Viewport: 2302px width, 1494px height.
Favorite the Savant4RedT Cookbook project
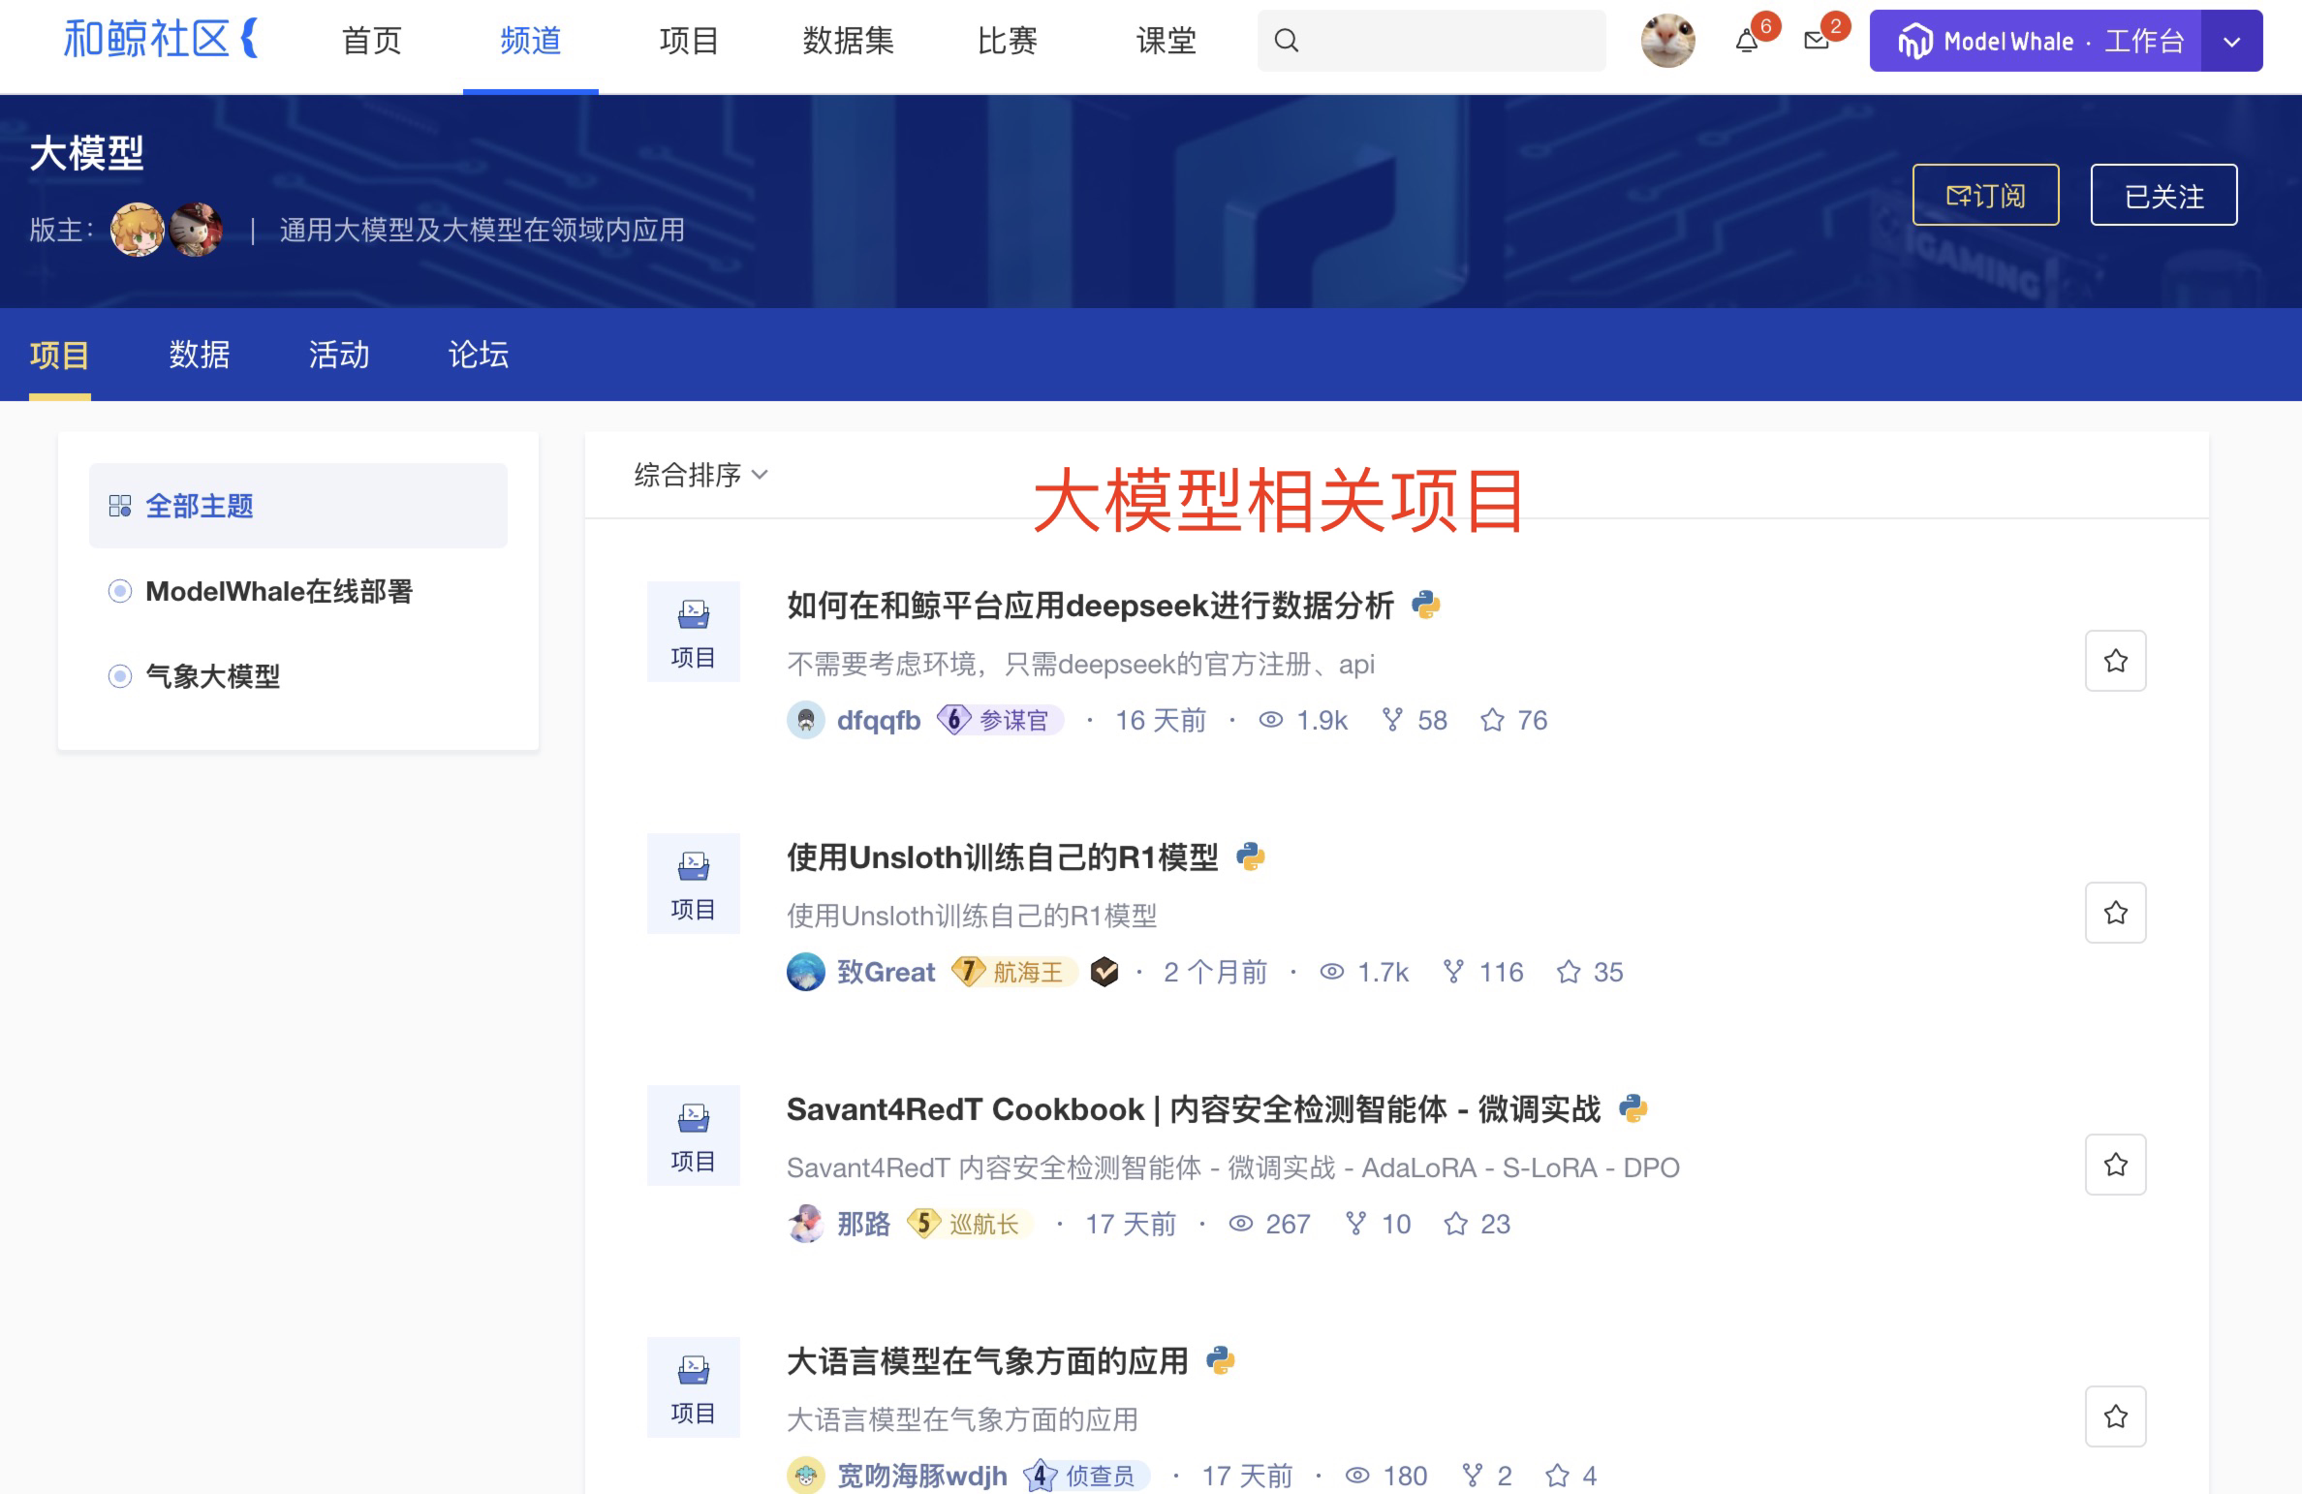(x=2115, y=1165)
